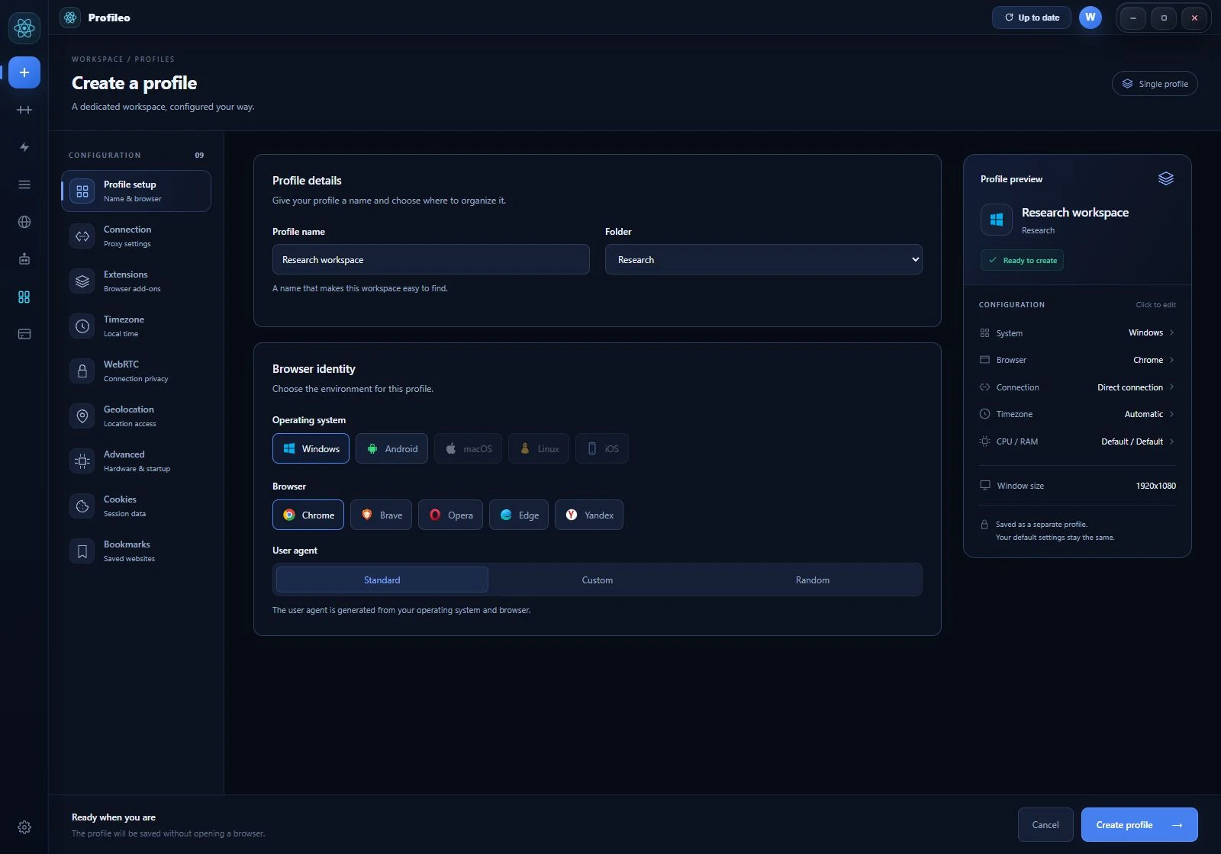The height and width of the screenshot is (854, 1221).
Task: Choose Edge browser option
Action: click(x=519, y=515)
